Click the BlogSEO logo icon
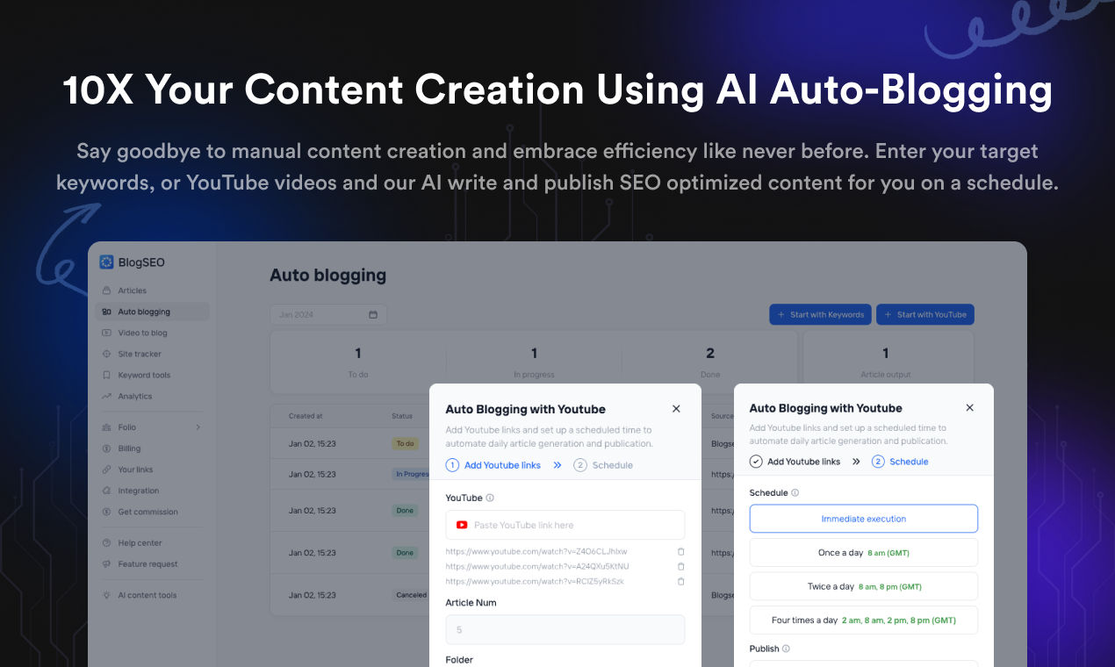This screenshot has height=667, width=1115. coord(106,262)
